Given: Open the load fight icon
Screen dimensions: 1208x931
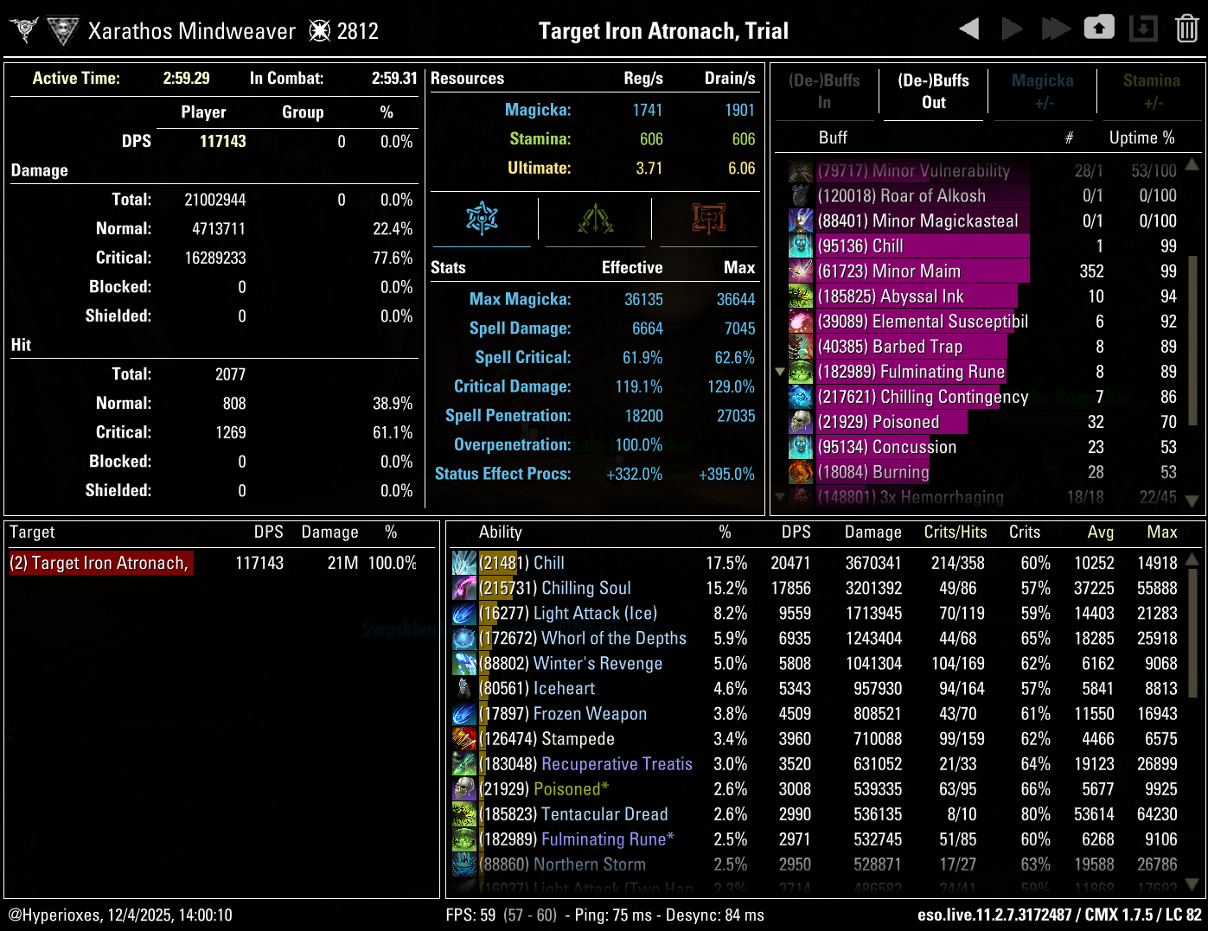Looking at the screenshot, I should 1143,28.
